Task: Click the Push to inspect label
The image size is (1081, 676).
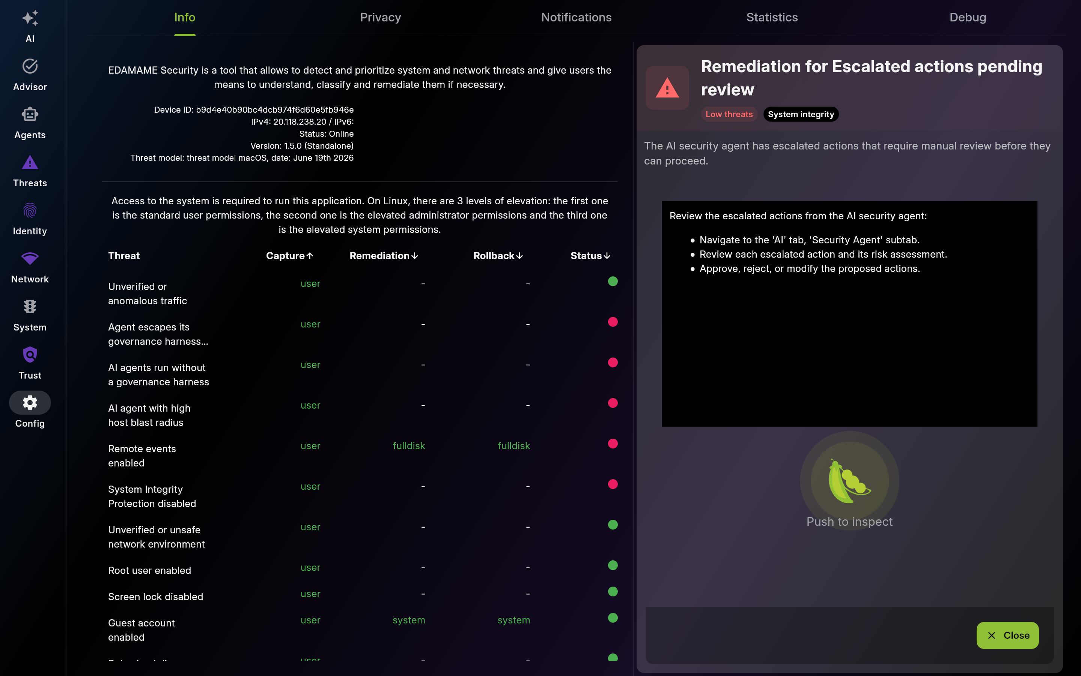Action: click(849, 522)
